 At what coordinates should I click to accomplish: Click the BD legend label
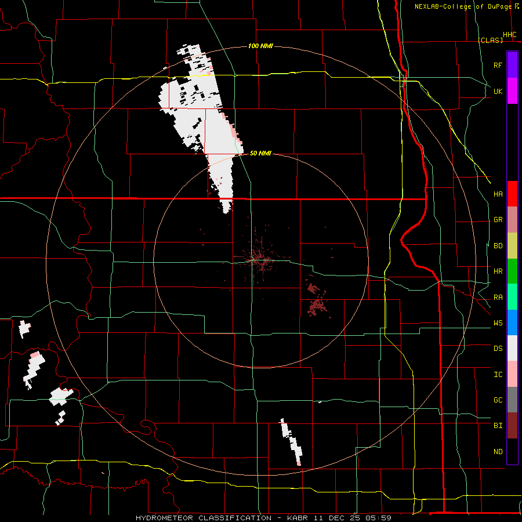tap(498, 246)
